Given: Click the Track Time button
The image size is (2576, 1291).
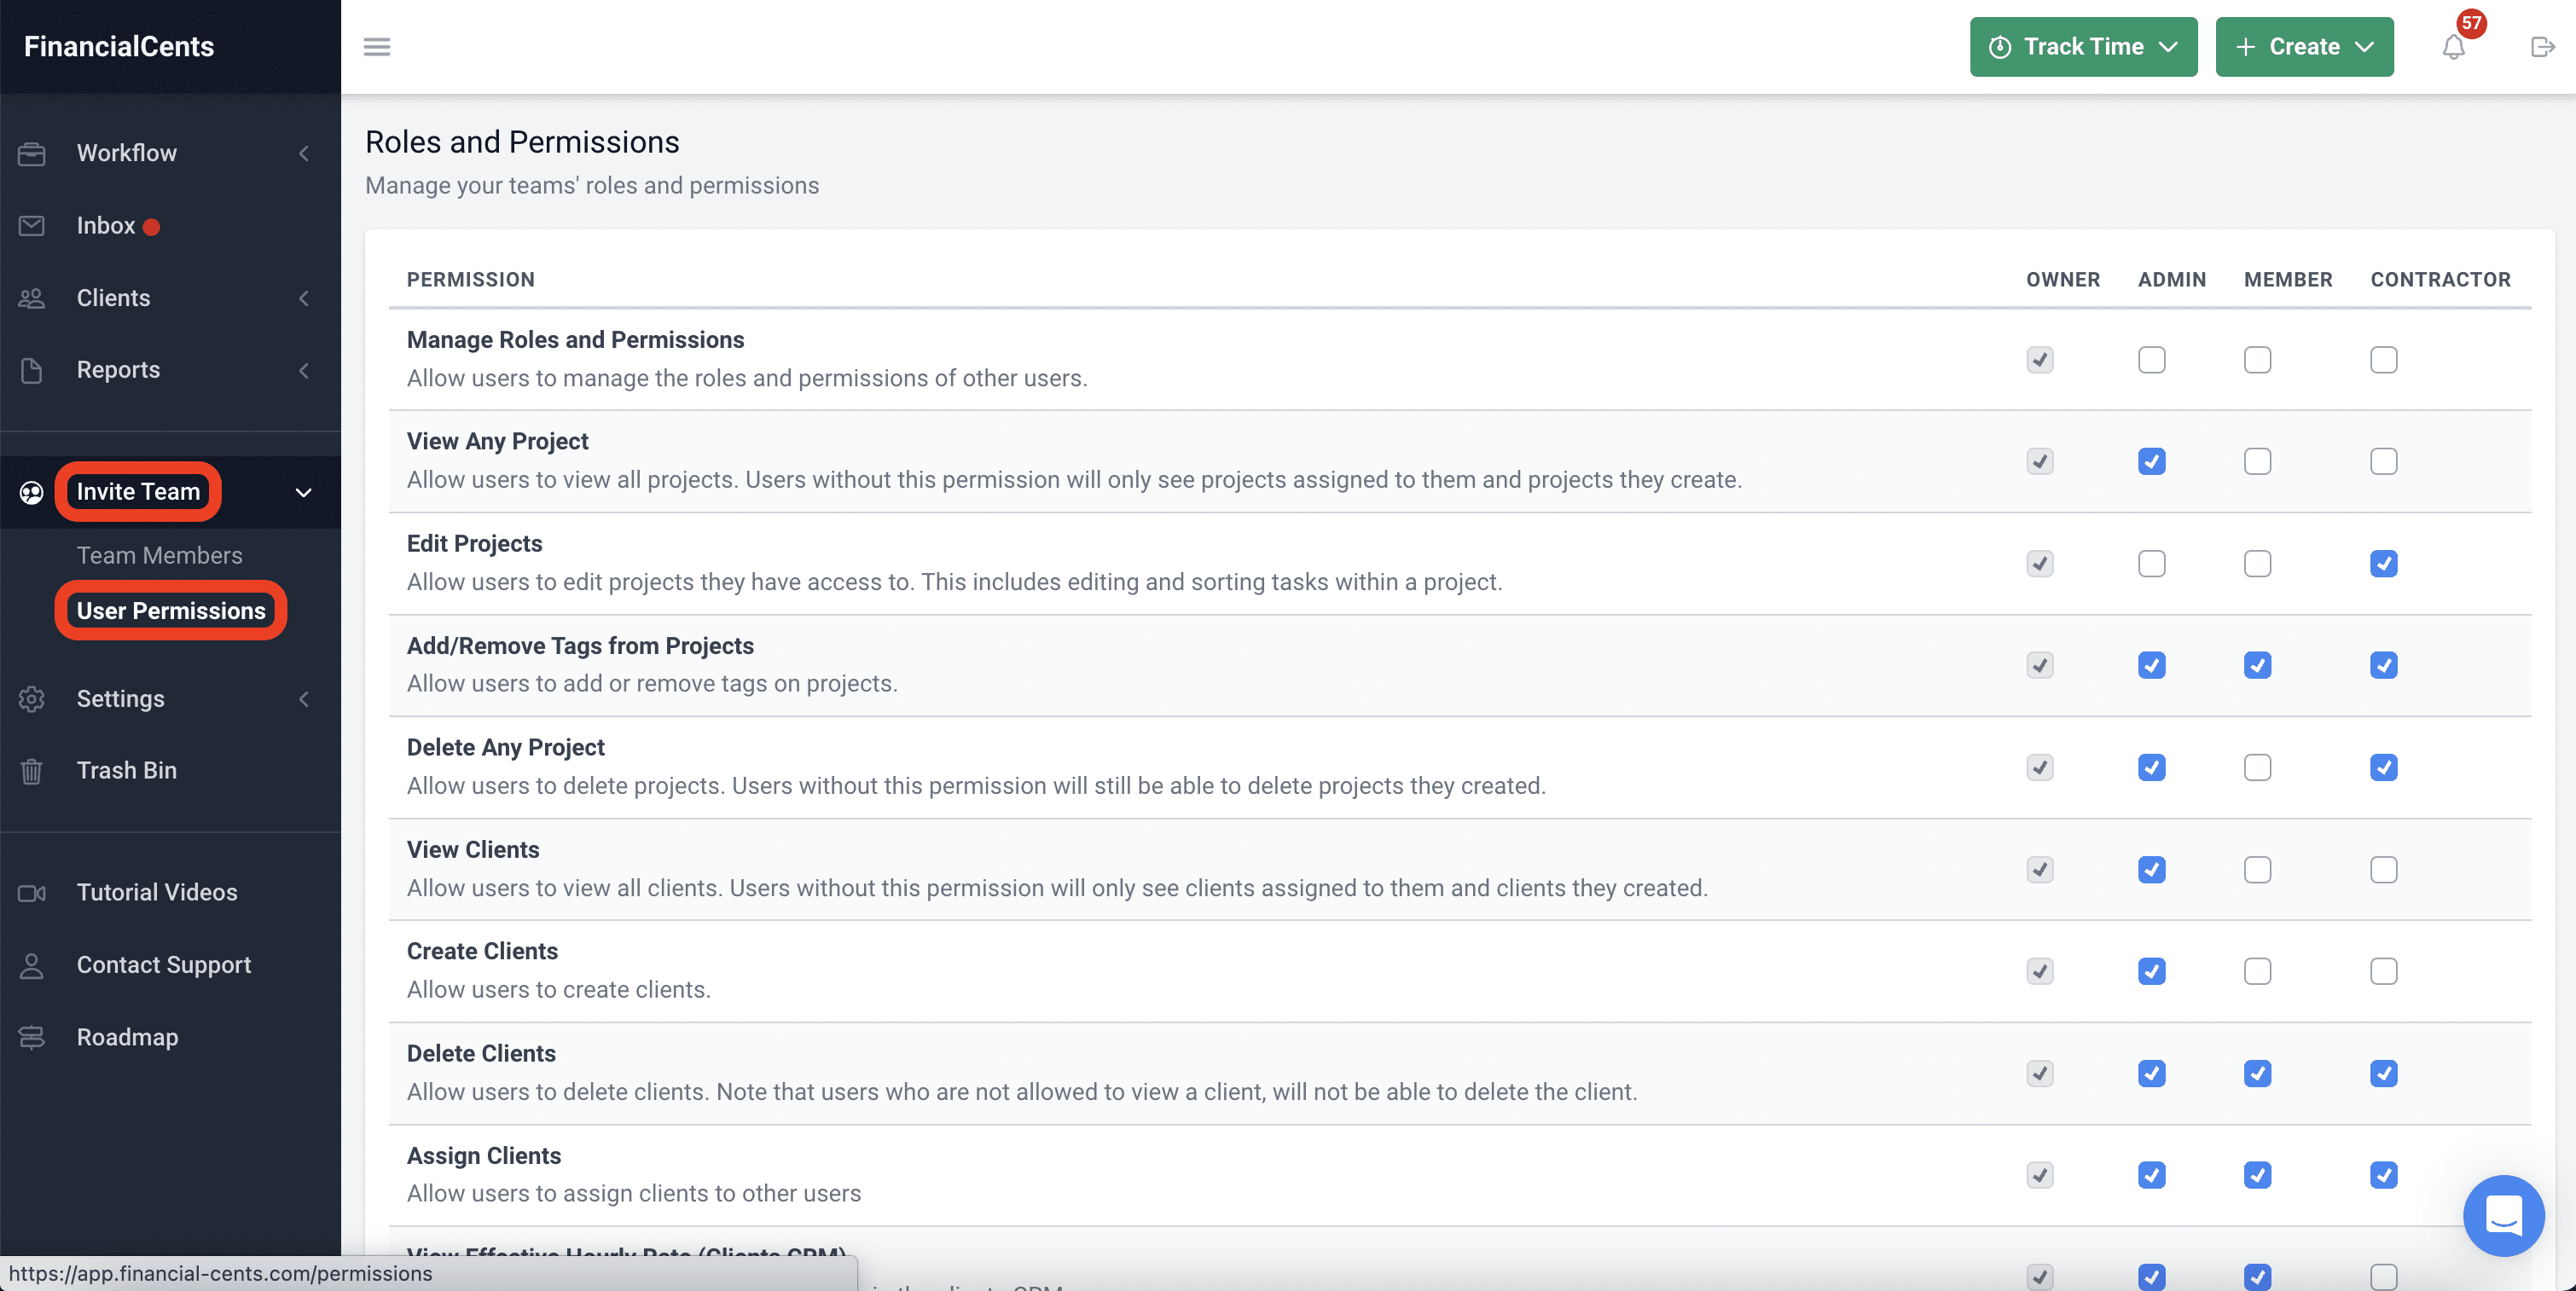Looking at the screenshot, I should pyautogui.click(x=2083, y=47).
